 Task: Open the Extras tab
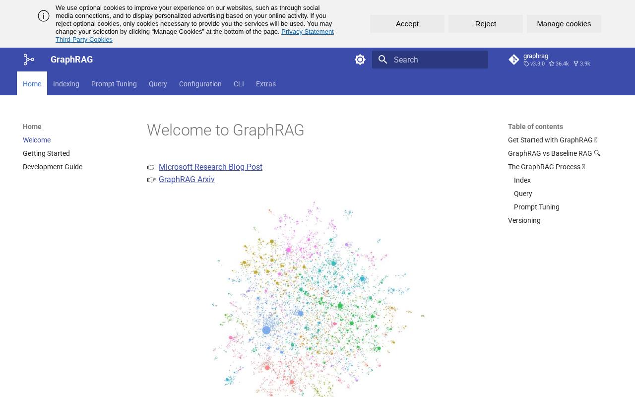point(266,84)
